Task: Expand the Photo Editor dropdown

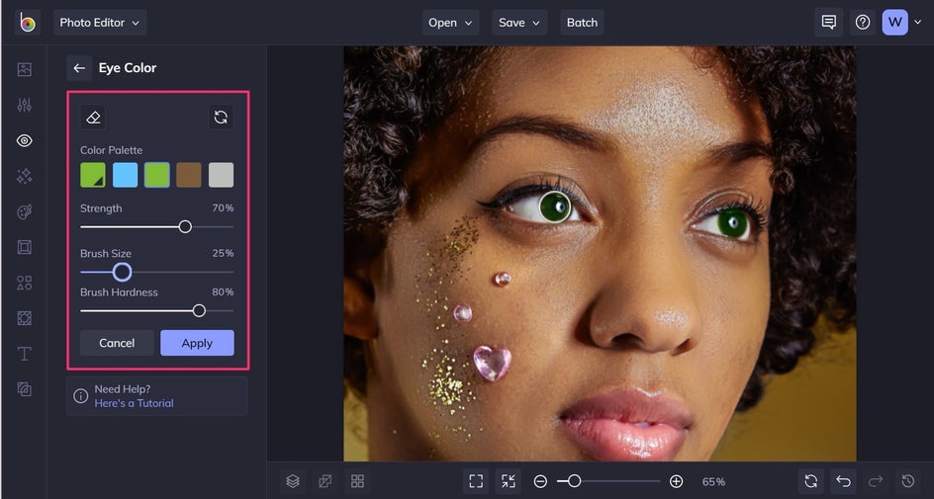Action: point(100,23)
